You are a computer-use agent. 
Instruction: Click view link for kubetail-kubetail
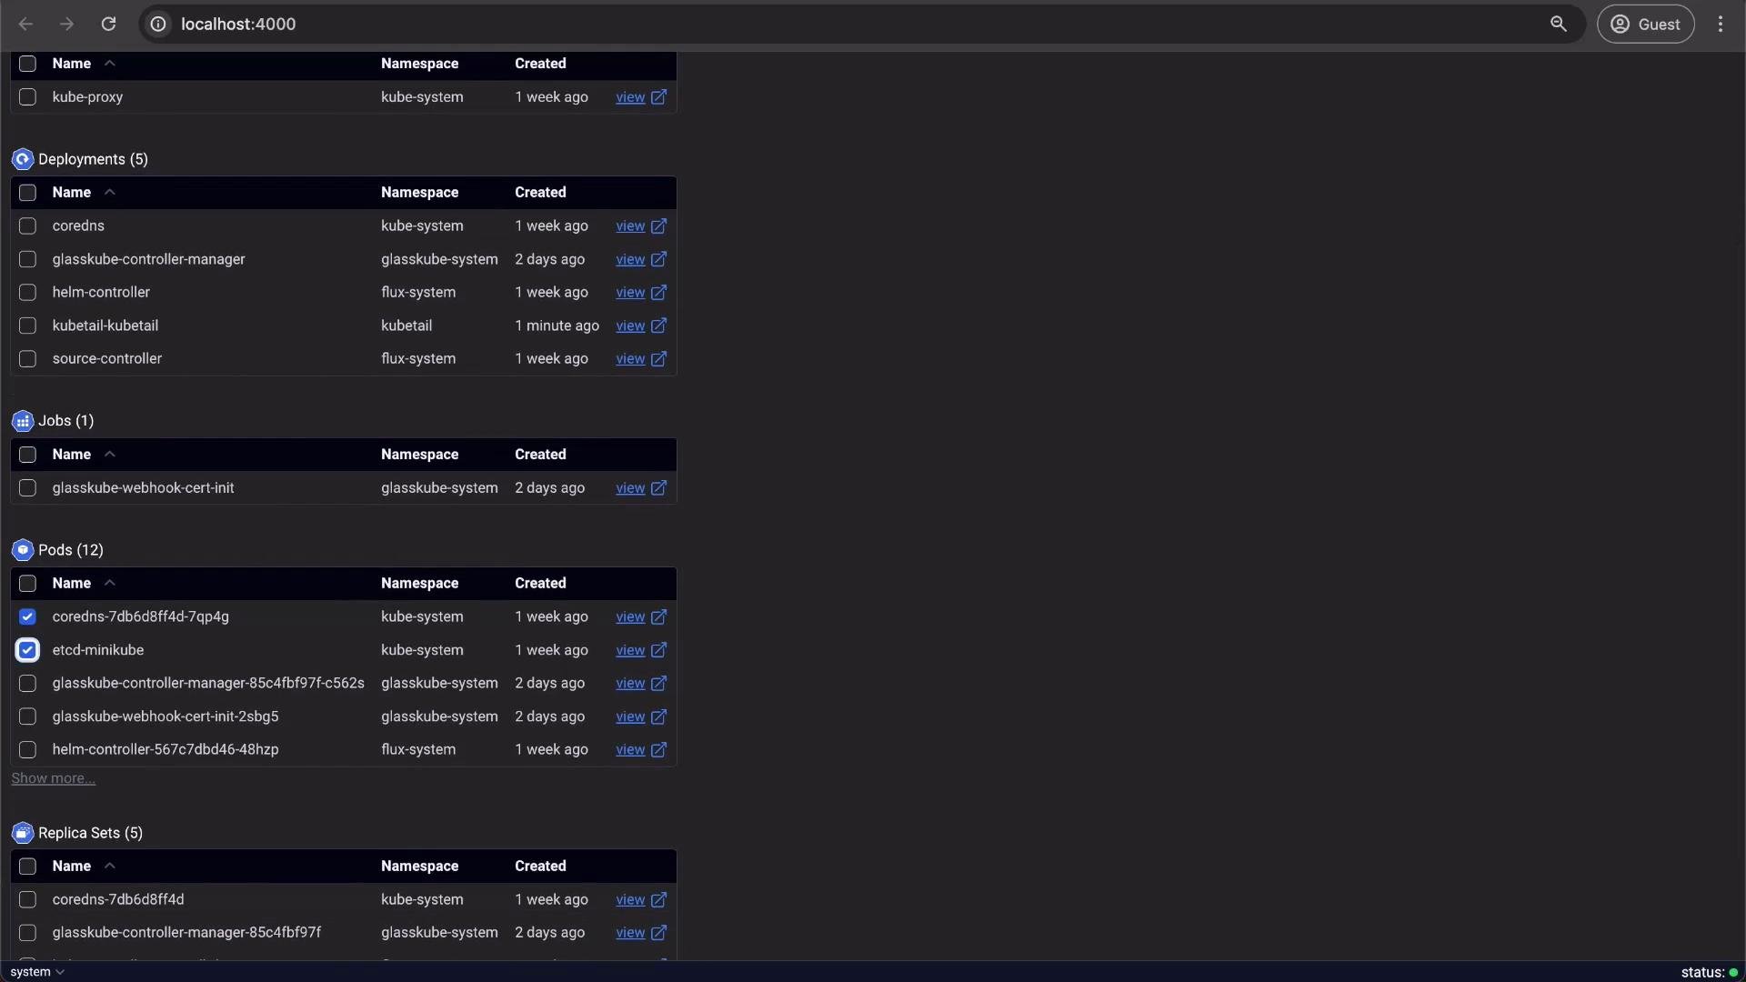[630, 326]
